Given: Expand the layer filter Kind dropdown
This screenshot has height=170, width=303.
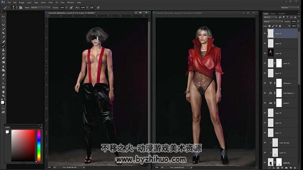Looking at the screenshot, I should click(x=270, y=17).
